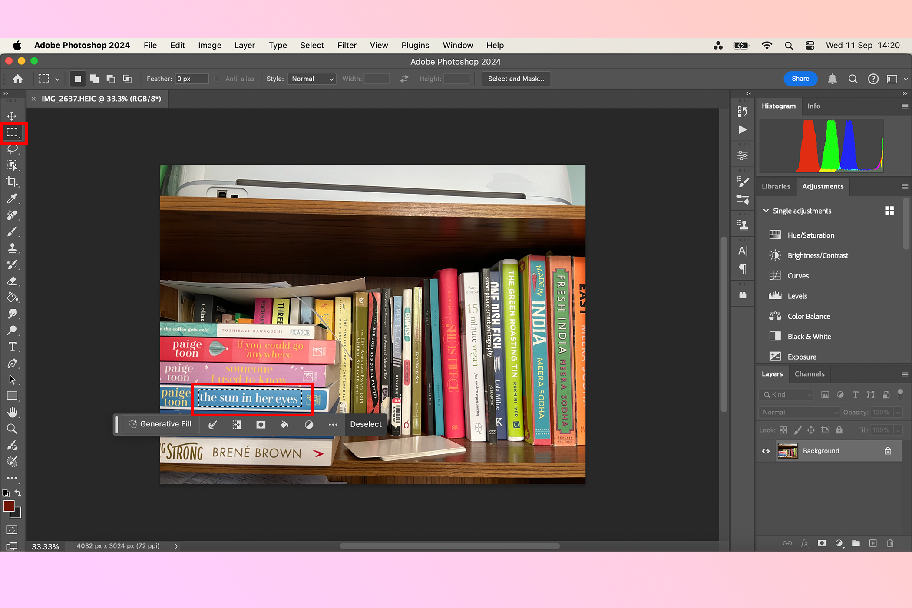Click the foreground color swatch

[9, 506]
